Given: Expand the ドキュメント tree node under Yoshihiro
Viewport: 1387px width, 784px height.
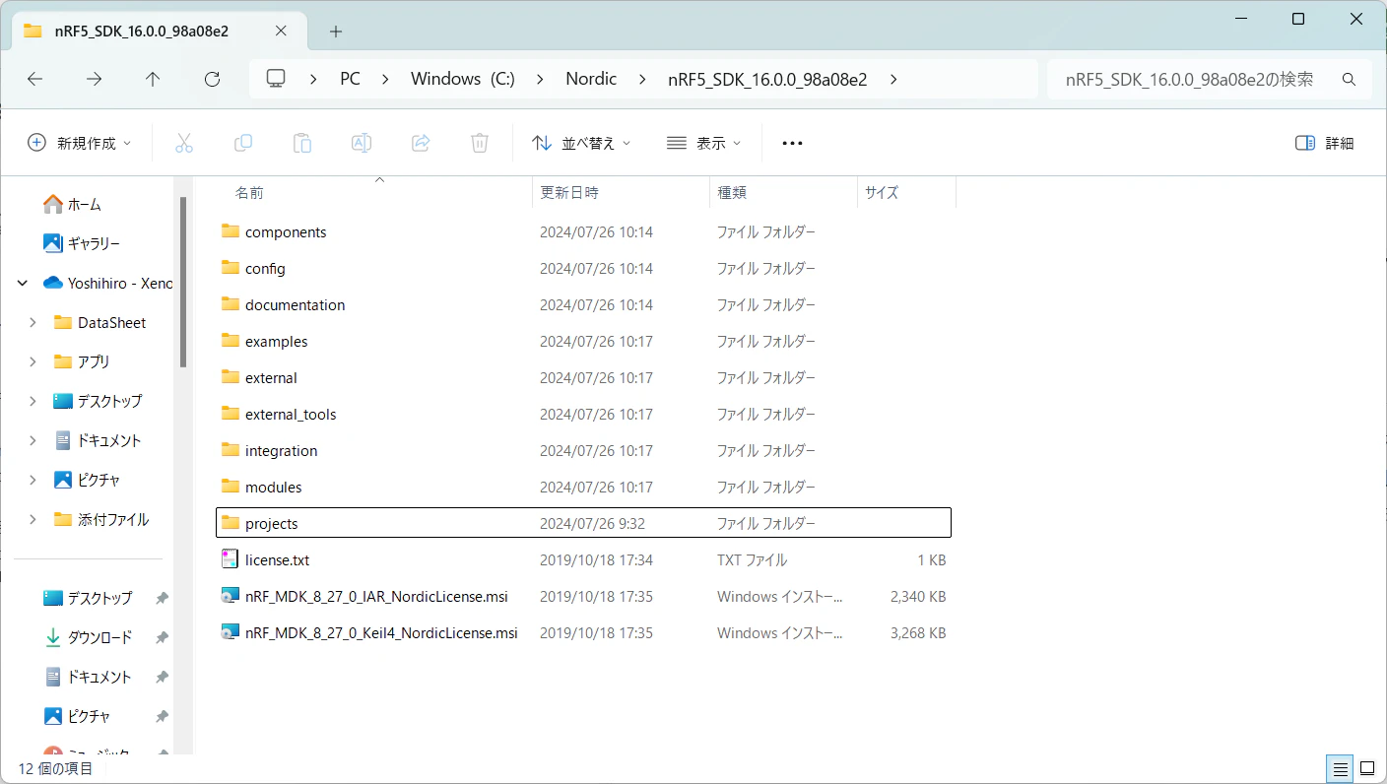Looking at the screenshot, I should pos(33,440).
